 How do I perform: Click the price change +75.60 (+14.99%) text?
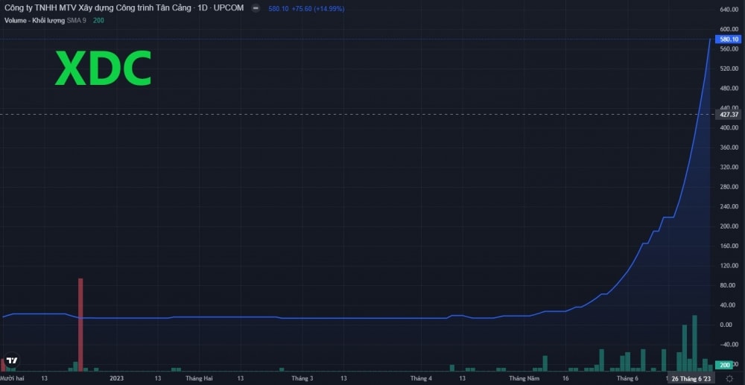click(x=318, y=8)
